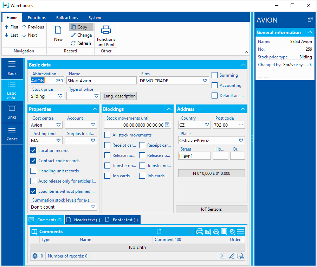Click the sum sigma icon

click(222, 256)
